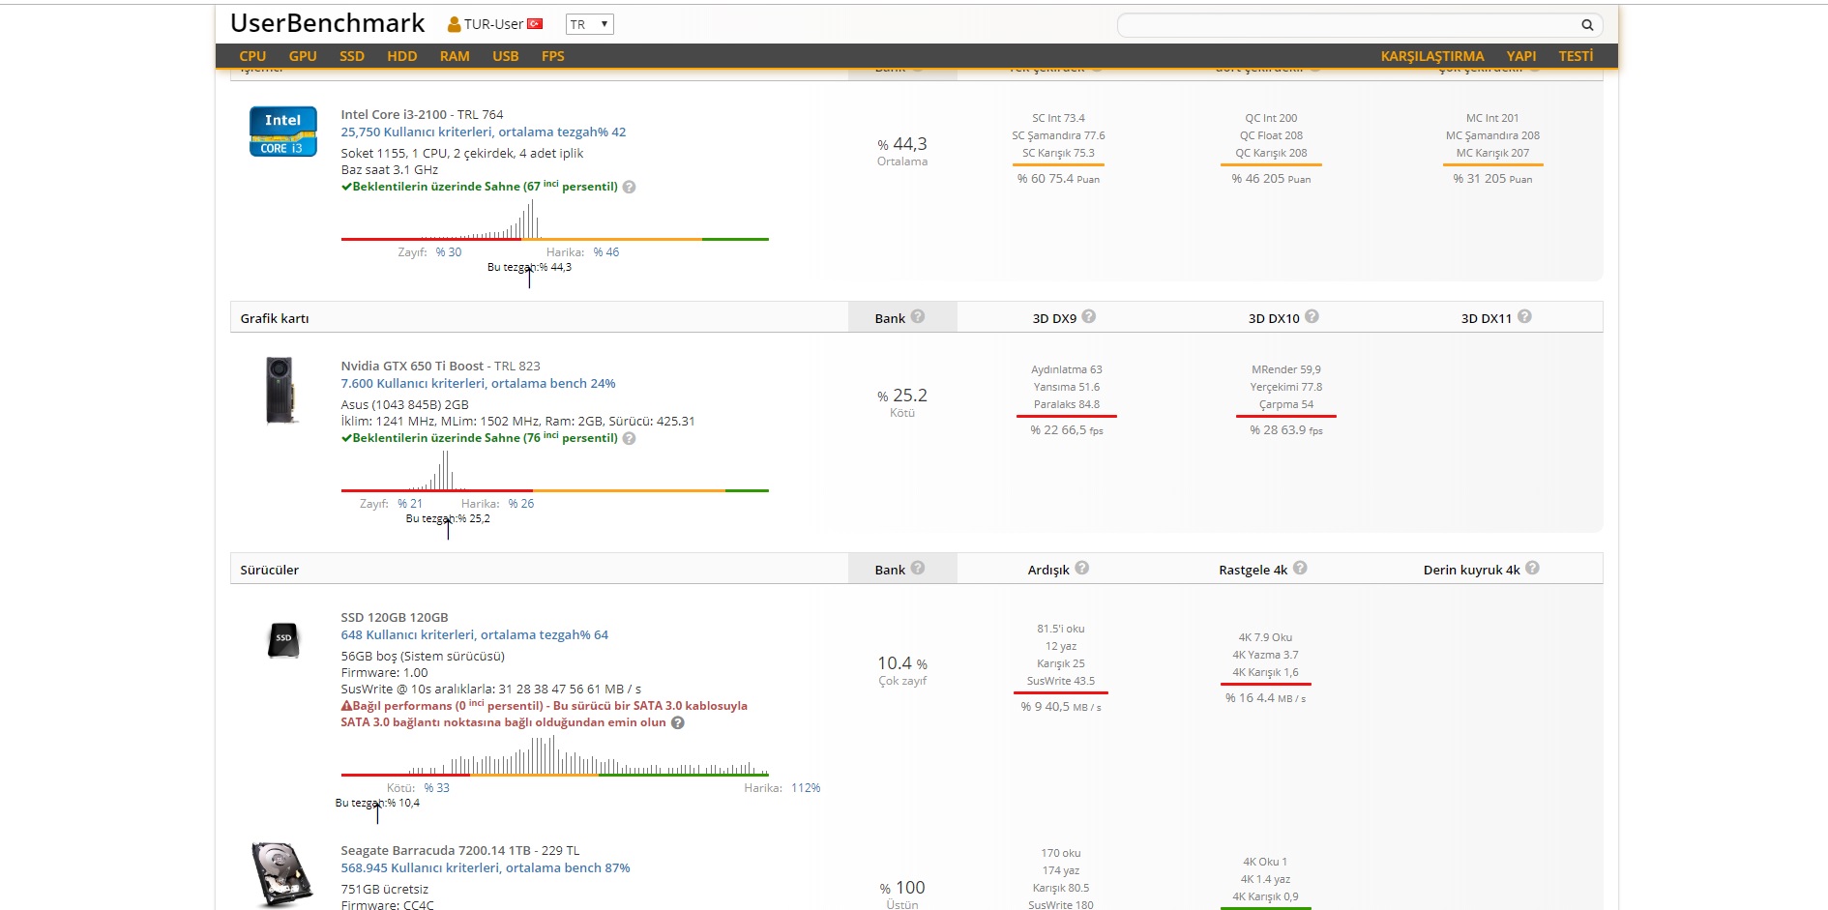Click help icon next to Rastgele 4k

1300,568
